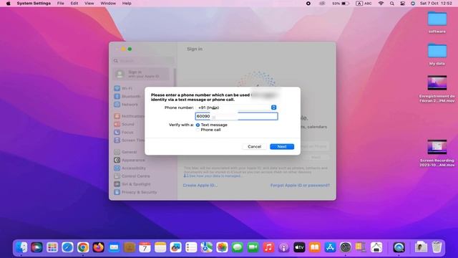Screen dimensions: 458x258
Task: Open System Settings from the dock
Action: pos(346,247)
